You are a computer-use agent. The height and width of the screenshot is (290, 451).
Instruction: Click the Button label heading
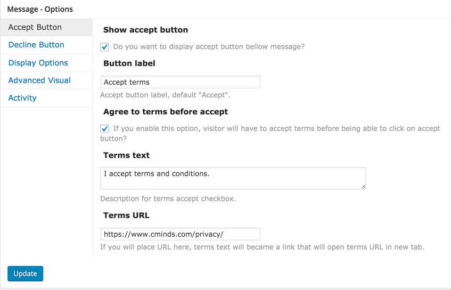(x=129, y=63)
